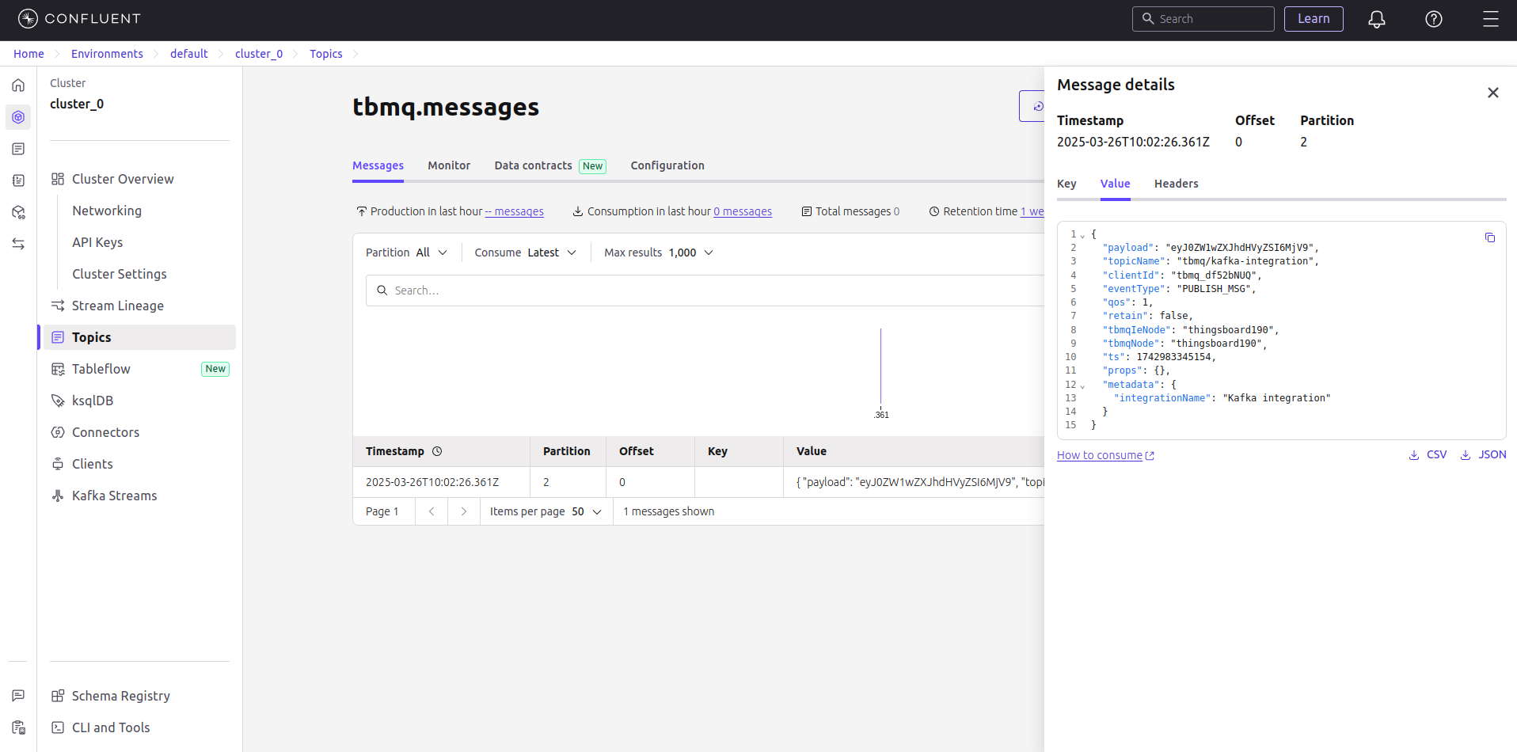Focus the messages Search field

point(705,291)
